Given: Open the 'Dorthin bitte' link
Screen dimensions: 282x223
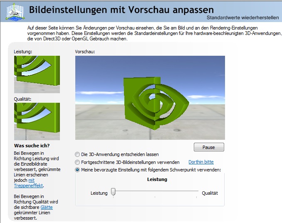Looking at the screenshot, I should [201, 162].
